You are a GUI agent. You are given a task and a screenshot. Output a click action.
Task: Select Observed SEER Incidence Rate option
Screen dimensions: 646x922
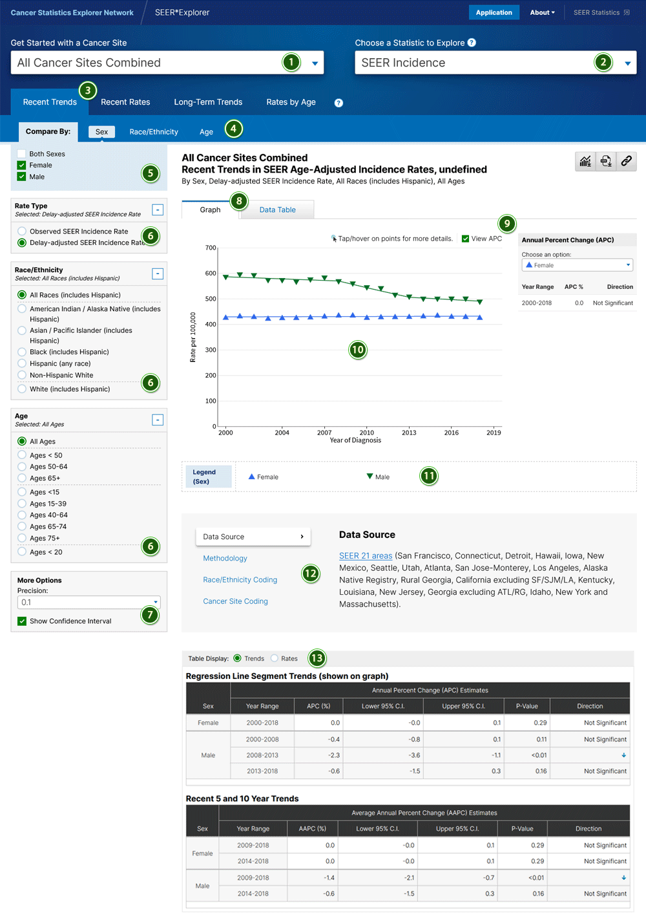[x=22, y=231]
